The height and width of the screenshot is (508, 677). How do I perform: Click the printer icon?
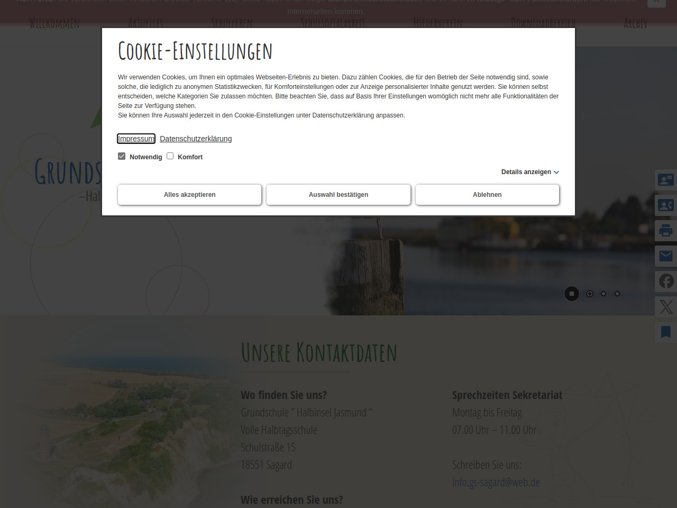(x=665, y=231)
